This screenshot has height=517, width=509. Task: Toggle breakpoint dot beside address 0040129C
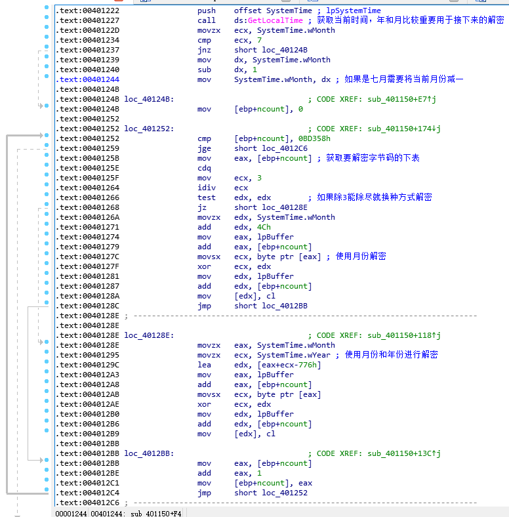[47, 362]
